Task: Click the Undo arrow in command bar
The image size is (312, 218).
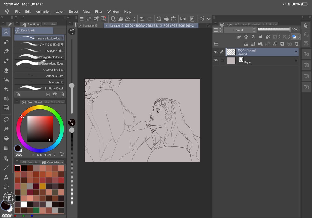Action: click(142, 19)
